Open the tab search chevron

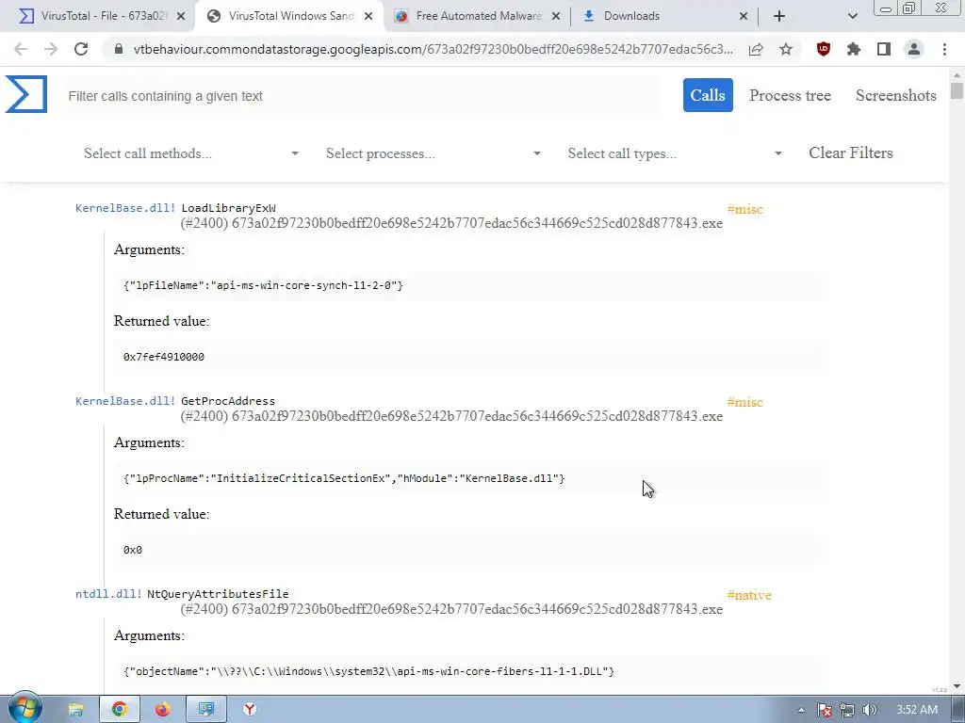click(x=852, y=16)
